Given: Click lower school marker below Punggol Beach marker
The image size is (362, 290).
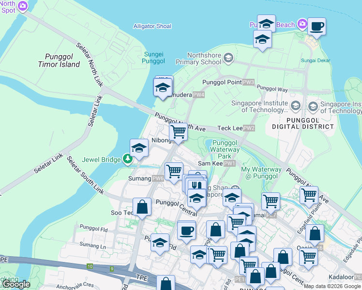Looking at the screenshot, I should (x=262, y=40).
